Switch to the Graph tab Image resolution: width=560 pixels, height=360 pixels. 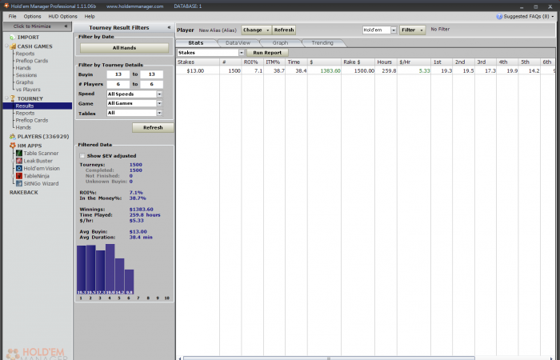click(280, 43)
